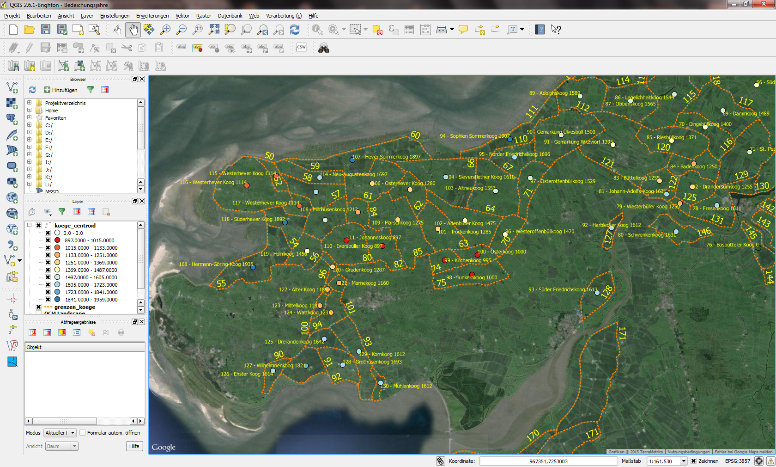The height and width of the screenshot is (467, 776).
Task: Open the Vektor menu
Action: (x=182, y=16)
